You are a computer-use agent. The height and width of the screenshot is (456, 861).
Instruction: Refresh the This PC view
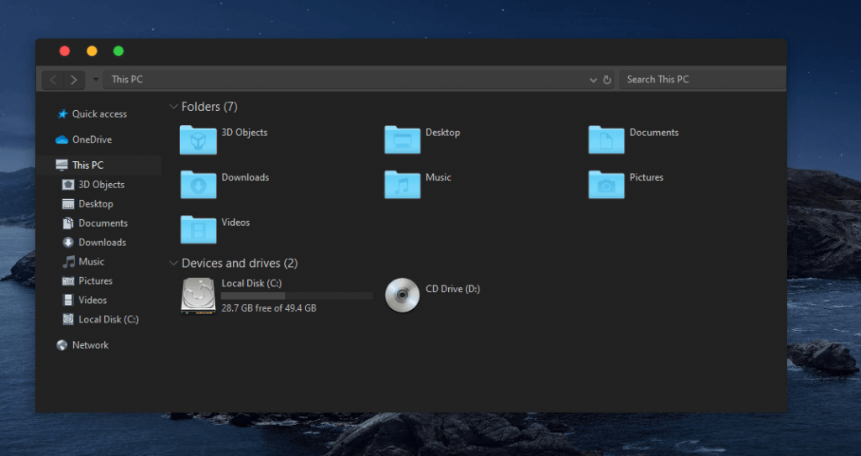pyautogui.click(x=607, y=80)
